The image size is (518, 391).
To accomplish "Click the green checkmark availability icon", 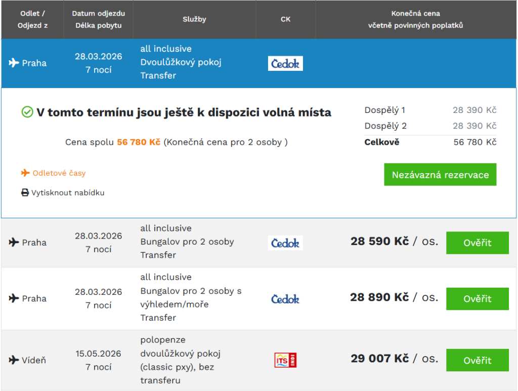I will (x=27, y=112).
